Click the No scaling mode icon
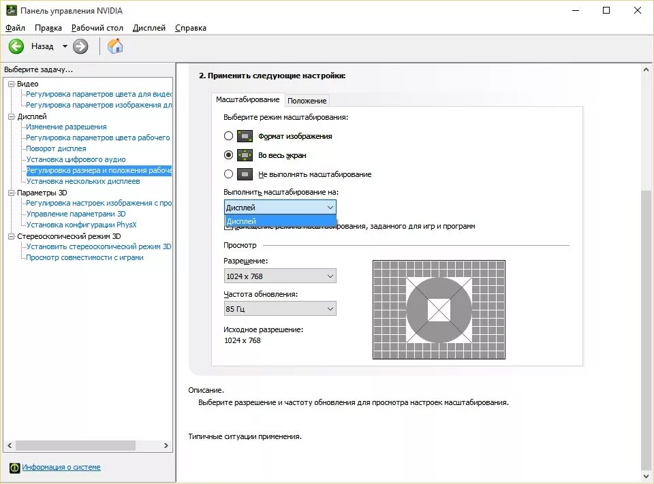 (245, 174)
